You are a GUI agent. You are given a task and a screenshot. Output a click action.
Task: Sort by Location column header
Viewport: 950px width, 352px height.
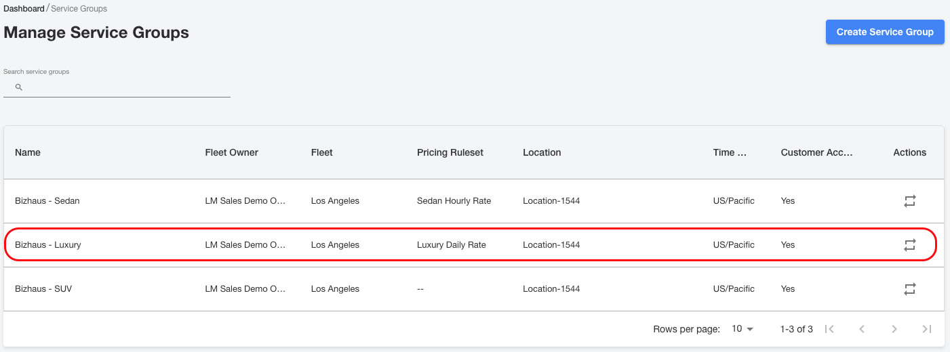542,152
